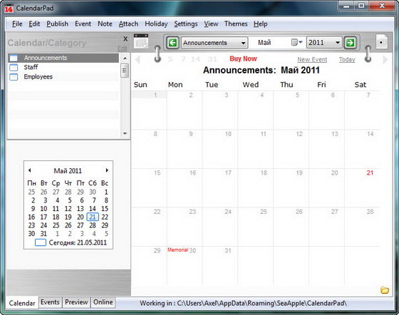Switch to the Preview tab
The width and height of the screenshot is (399, 315).
click(76, 302)
